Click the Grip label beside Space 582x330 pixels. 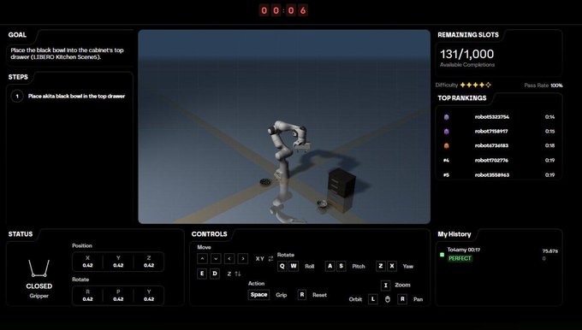click(282, 295)
